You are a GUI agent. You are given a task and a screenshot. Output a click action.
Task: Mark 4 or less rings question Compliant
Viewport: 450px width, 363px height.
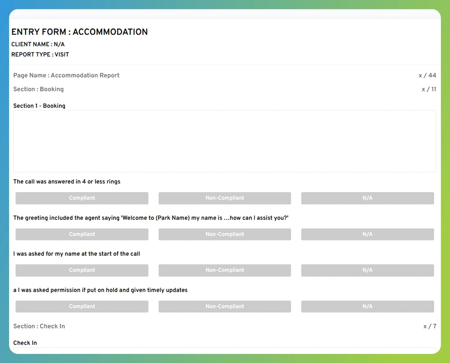(82, 198)
